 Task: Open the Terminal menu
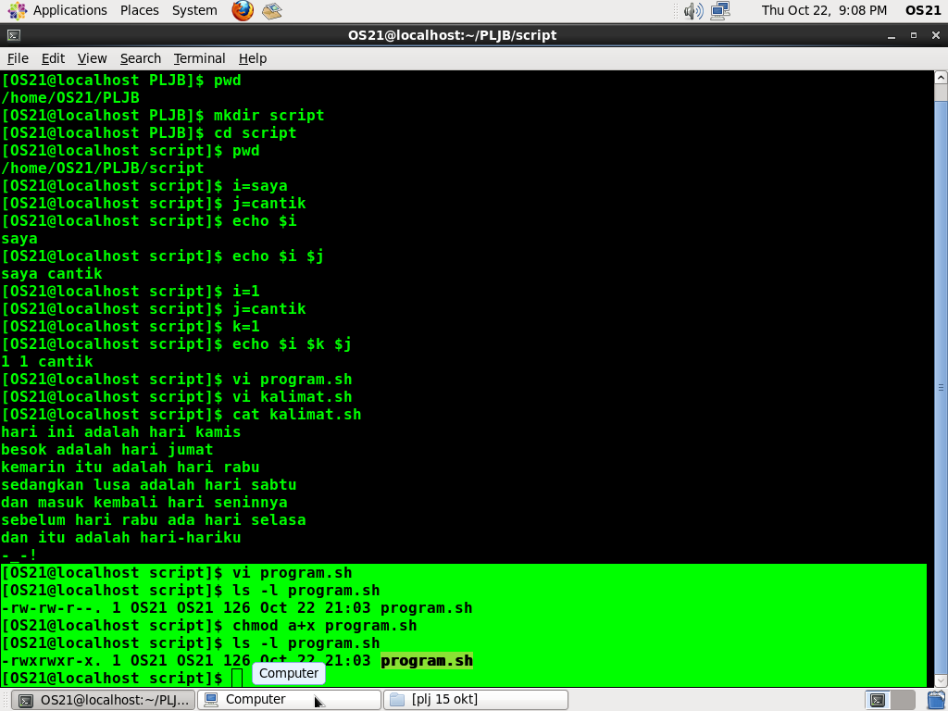tap(199, 58)
